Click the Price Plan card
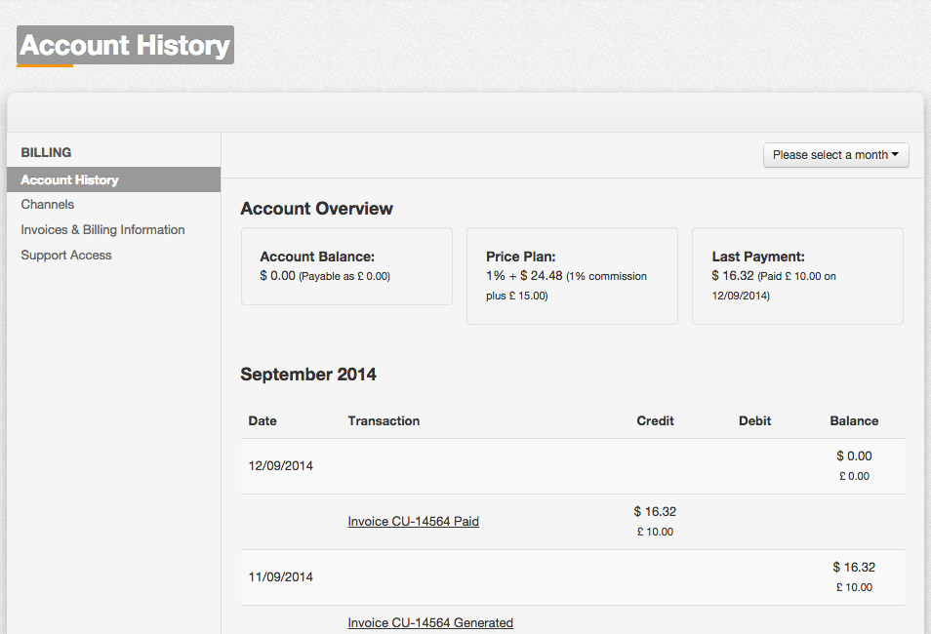The height and width of the screenshot is (634, 931). (x=572, y=276)
